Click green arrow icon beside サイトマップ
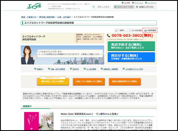 133,3
